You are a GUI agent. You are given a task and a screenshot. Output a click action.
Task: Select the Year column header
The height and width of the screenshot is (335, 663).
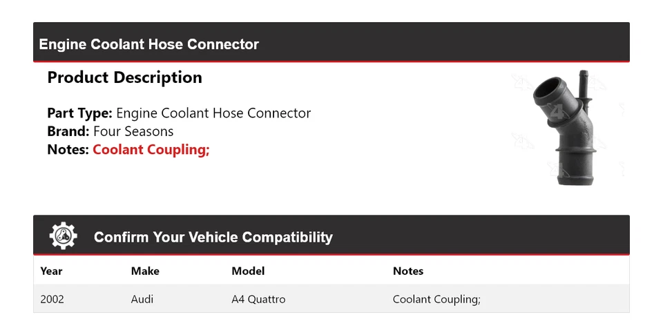(x=51, y=271)
